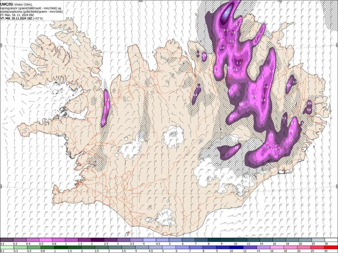
Task: Click the 'UWC/IG: Vindur (10m)' title text
Action: [x=16, y=4]
